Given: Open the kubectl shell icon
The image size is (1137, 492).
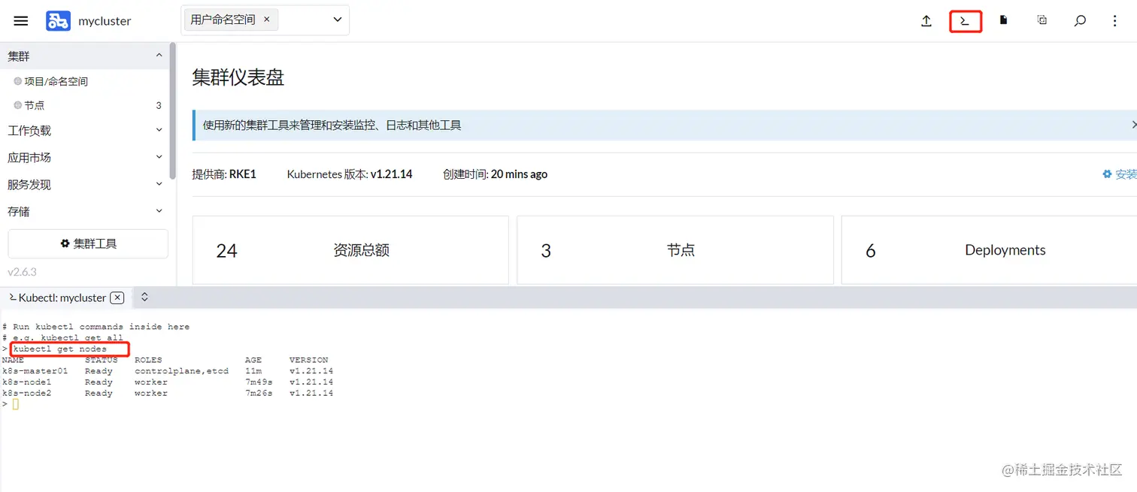Looking at the screenshot, I should 966,21.
